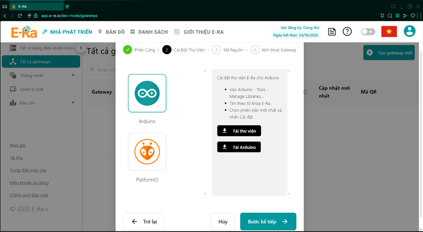Screen dimensions: 423x232
Task: Select the Arduino library option card
Action: (147, 93)
